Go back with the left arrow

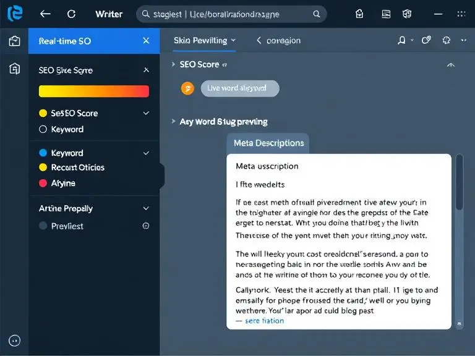point(45,14)
